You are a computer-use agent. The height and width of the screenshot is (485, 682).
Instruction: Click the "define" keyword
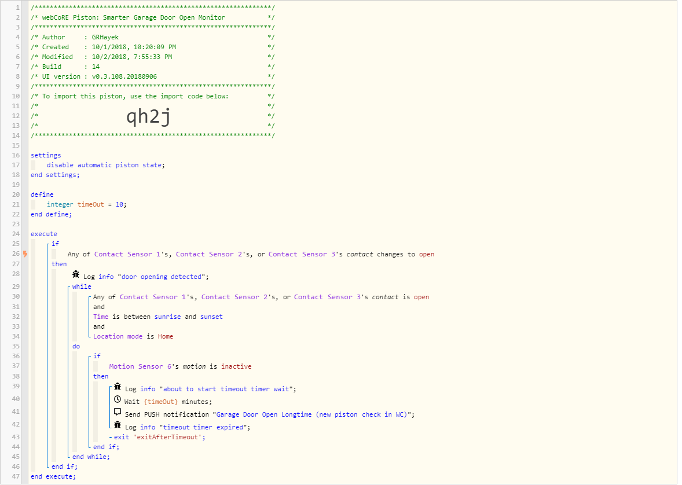tap(42, 194)
